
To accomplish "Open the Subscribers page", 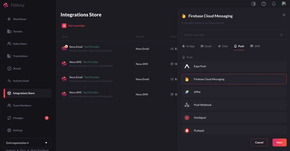I will pos(20,44).
